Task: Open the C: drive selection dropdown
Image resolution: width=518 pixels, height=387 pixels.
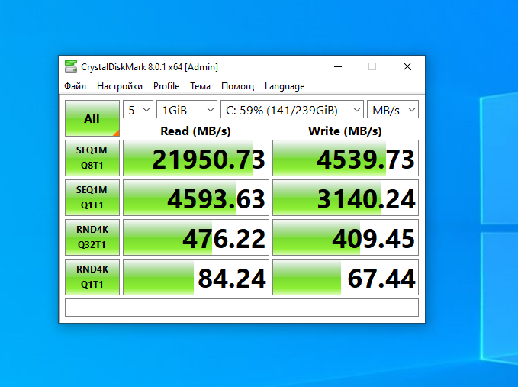Action: [x=292, y=109]
